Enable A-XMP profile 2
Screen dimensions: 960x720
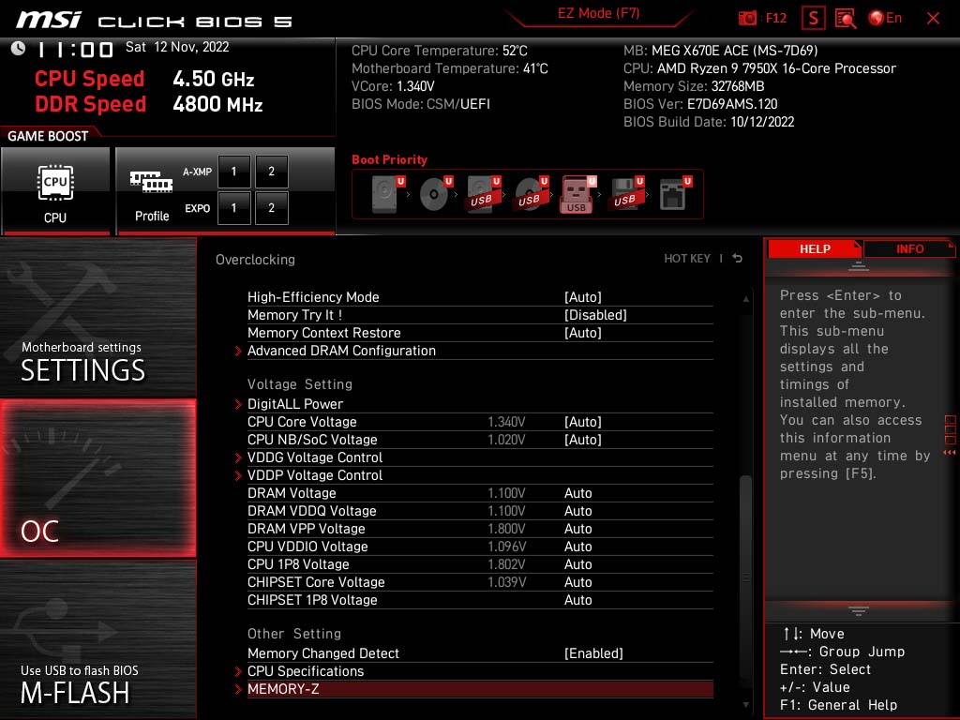(271, 172)
